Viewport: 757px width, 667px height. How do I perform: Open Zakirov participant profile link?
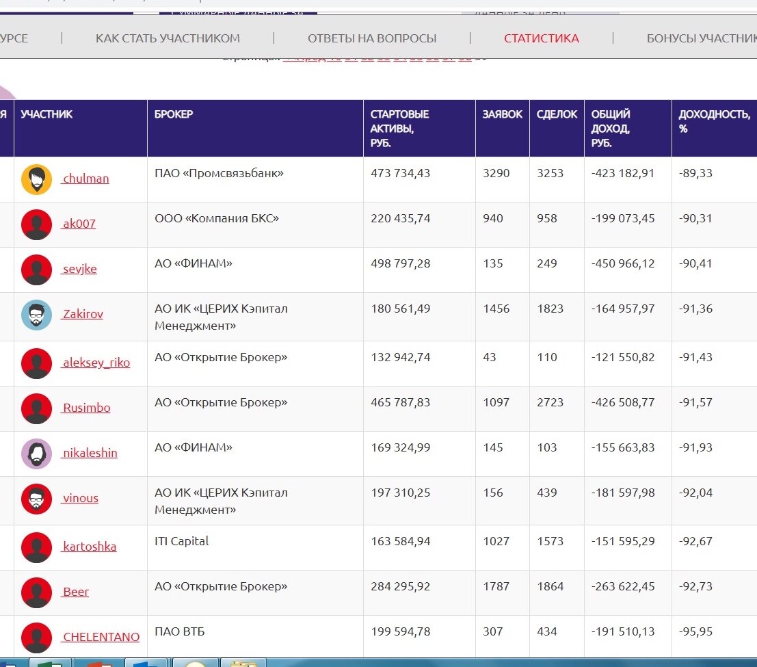click(83, 314)
